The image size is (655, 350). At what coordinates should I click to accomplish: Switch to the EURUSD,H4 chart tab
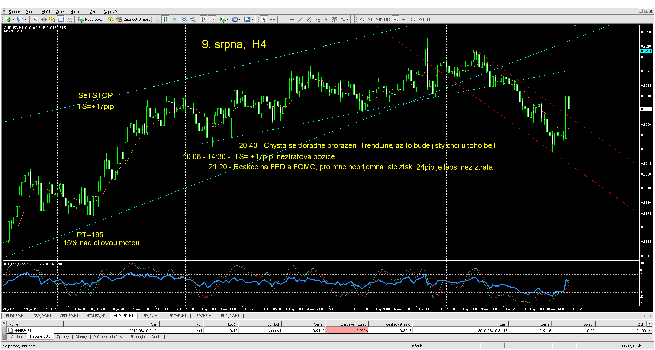pos(16,316)
